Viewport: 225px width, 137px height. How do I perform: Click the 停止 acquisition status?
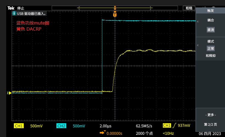(21, 8)
